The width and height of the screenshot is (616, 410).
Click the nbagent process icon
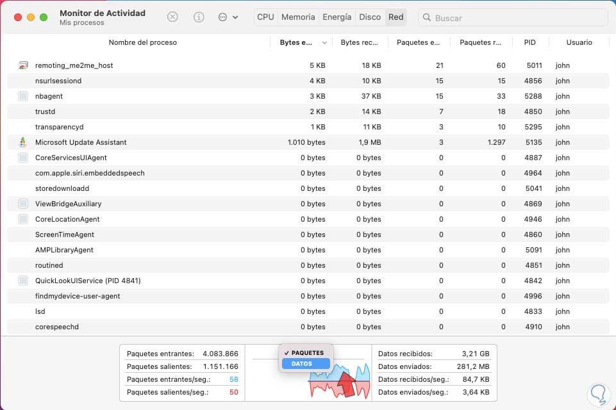tap(23, 96)
